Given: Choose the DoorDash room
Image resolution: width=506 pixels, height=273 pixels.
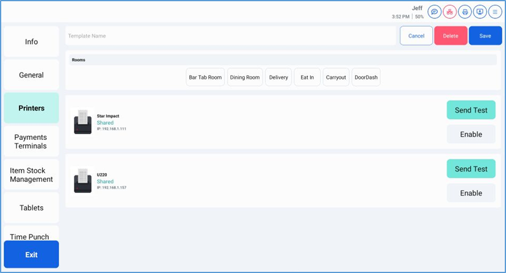Looking at the screenshot, I should click(x=366, y=78).
